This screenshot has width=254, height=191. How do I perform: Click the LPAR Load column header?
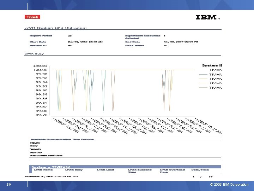tap(105, 170)
